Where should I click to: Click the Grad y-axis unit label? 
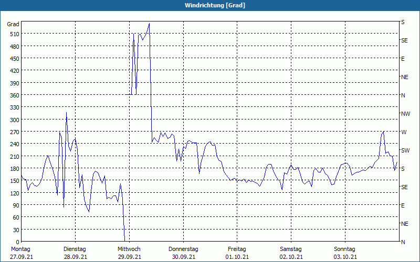coord(13,24)
